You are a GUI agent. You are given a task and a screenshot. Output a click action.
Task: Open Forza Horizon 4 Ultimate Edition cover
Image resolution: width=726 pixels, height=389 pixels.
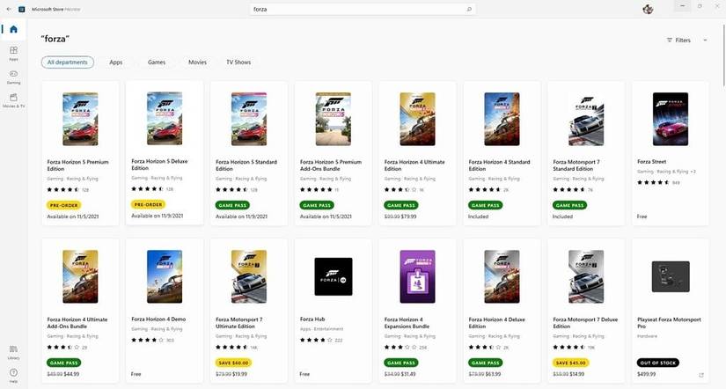pyautogui.click(x=418, y=119)
